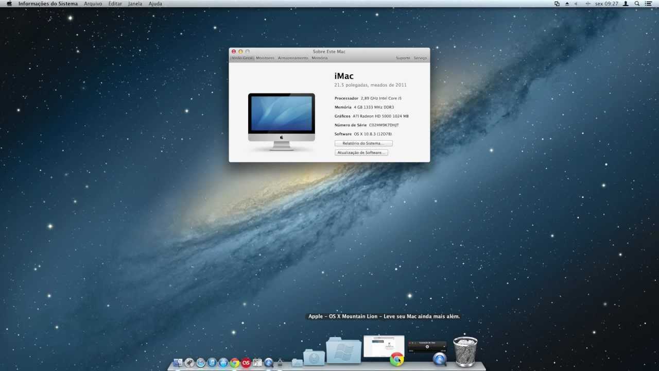Image resolution: width=659 pixels, height=371 pixels.
Task: Open the Serviço section
Action: pos(420,58)
